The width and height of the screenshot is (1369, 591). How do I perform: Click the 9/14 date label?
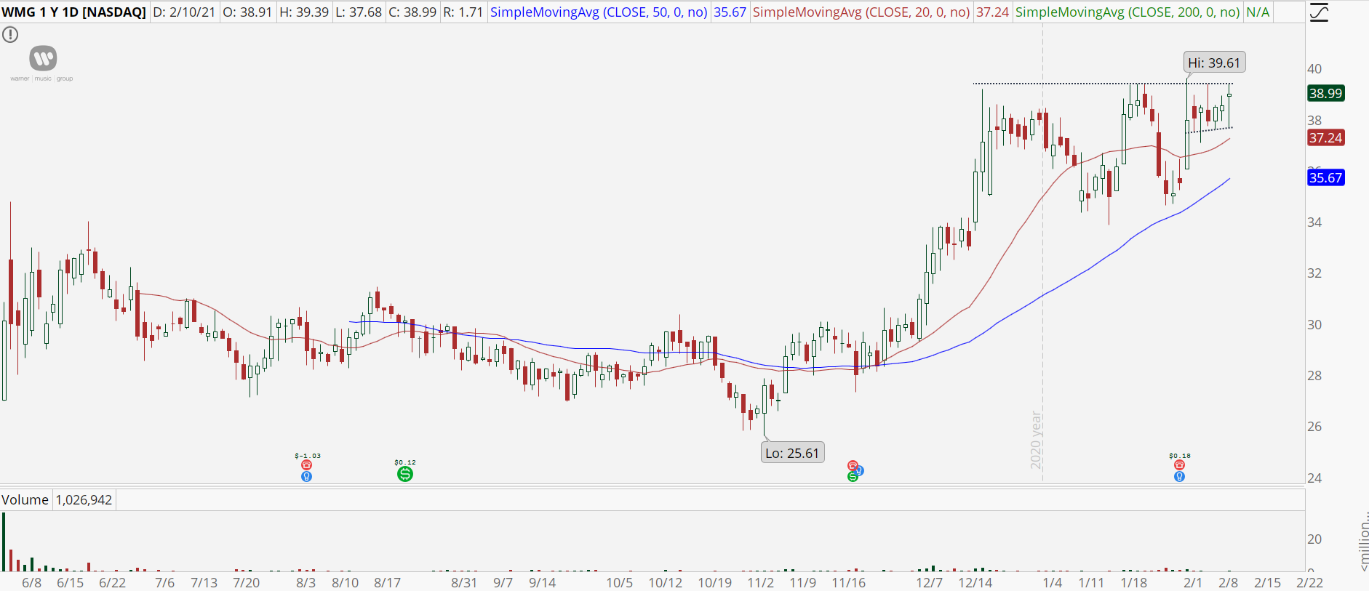543,583
